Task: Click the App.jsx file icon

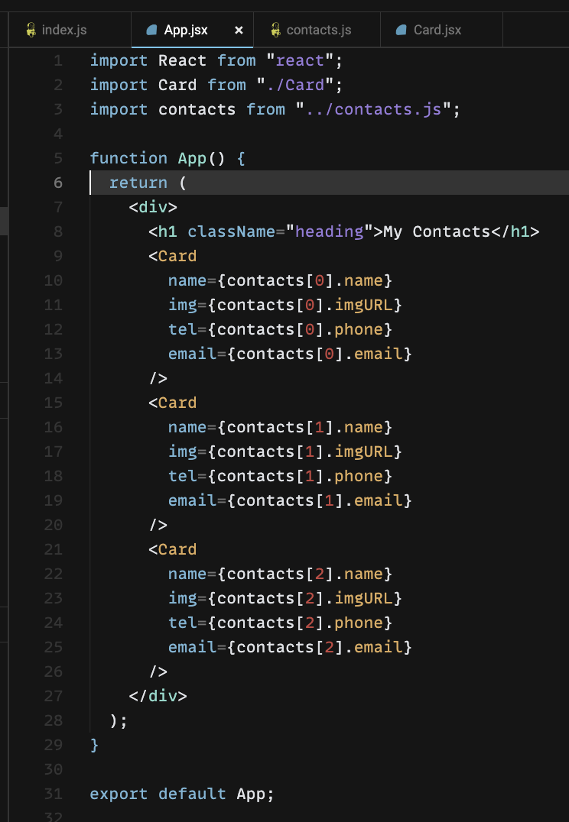Action: coord(151,30)
